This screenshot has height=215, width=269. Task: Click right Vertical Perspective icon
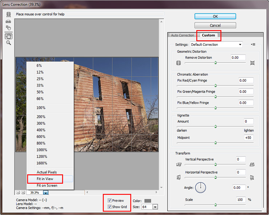point(252,165)
